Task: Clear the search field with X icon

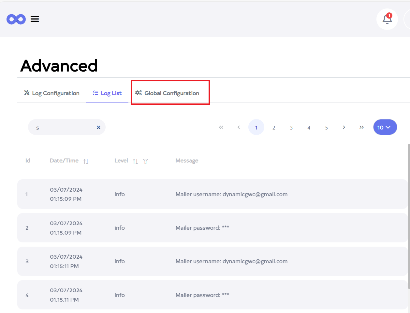Action: click(98, 128)
